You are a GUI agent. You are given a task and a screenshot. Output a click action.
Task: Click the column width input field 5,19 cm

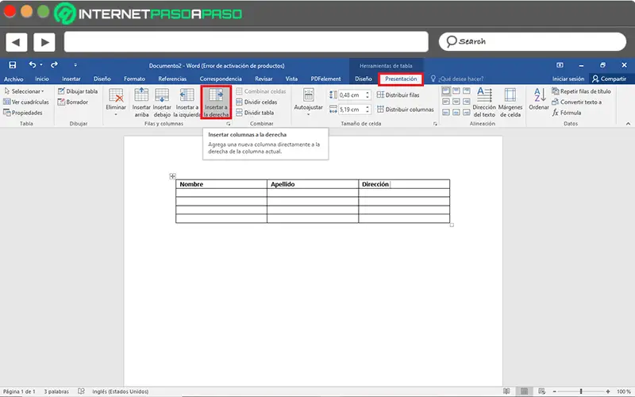(351, 110)
